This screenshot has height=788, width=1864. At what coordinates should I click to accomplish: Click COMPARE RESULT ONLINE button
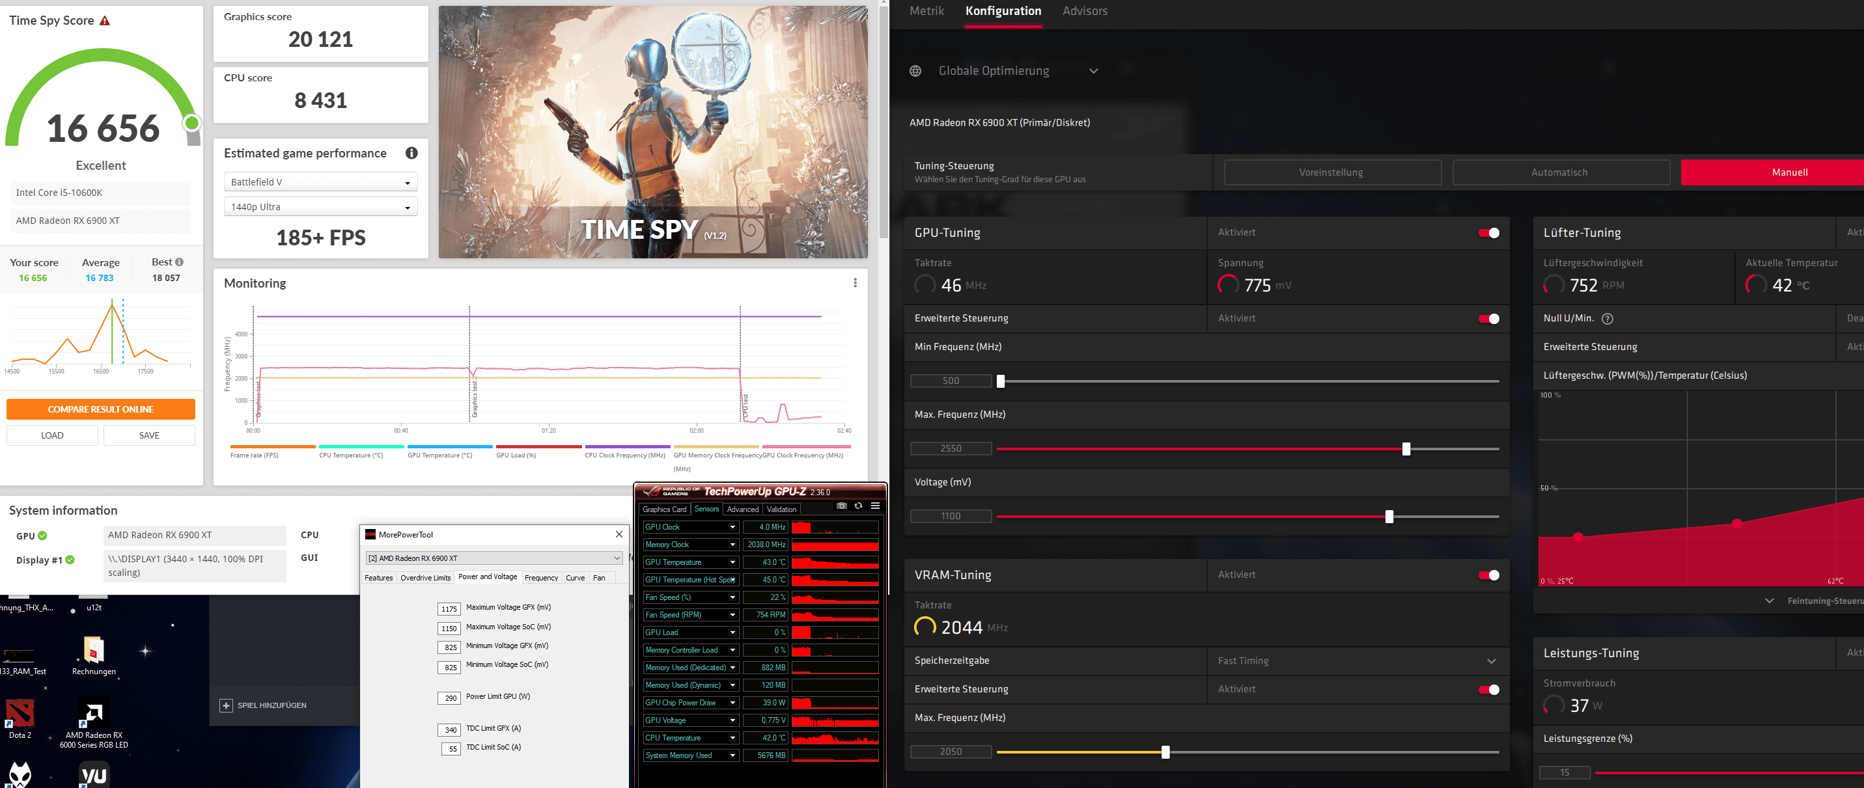100,409
